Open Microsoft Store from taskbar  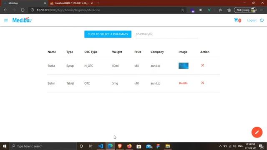139,146
